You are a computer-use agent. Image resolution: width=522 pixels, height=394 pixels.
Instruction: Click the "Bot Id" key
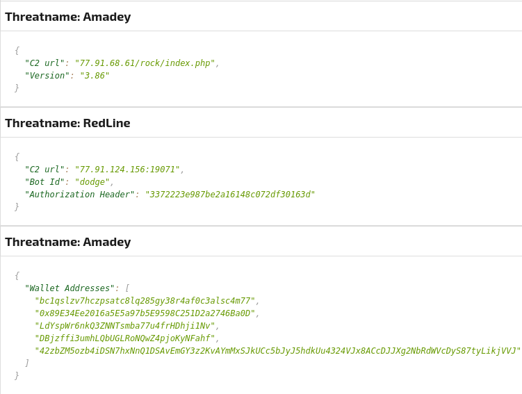pyautogui.click(x=44, y=182)
